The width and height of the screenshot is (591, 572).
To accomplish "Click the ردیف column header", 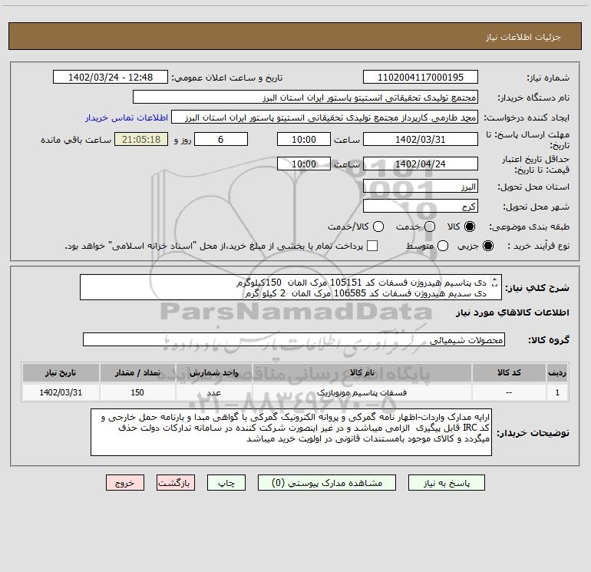I will (557, 372).
